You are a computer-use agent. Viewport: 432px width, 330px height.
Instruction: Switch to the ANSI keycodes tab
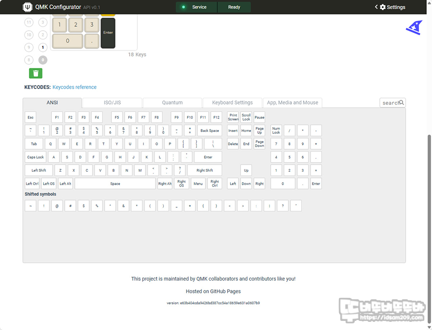point(52,103)
